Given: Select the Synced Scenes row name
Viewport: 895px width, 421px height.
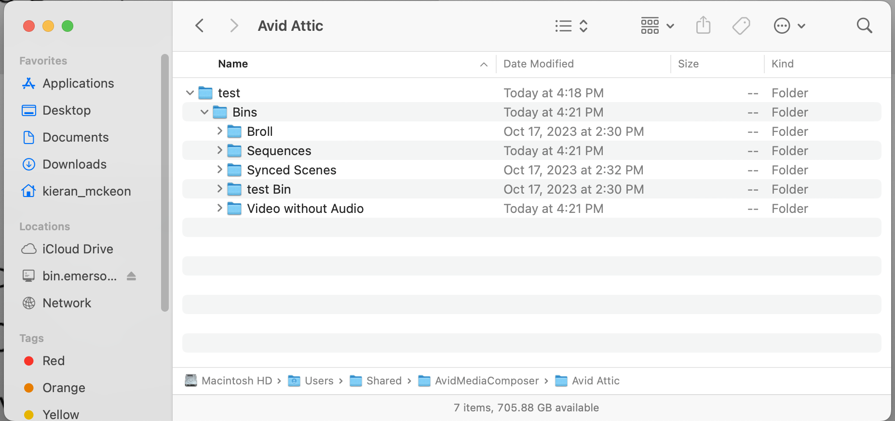Looking at the screenshot, I should pyautogui.click(x=292, y=170).
